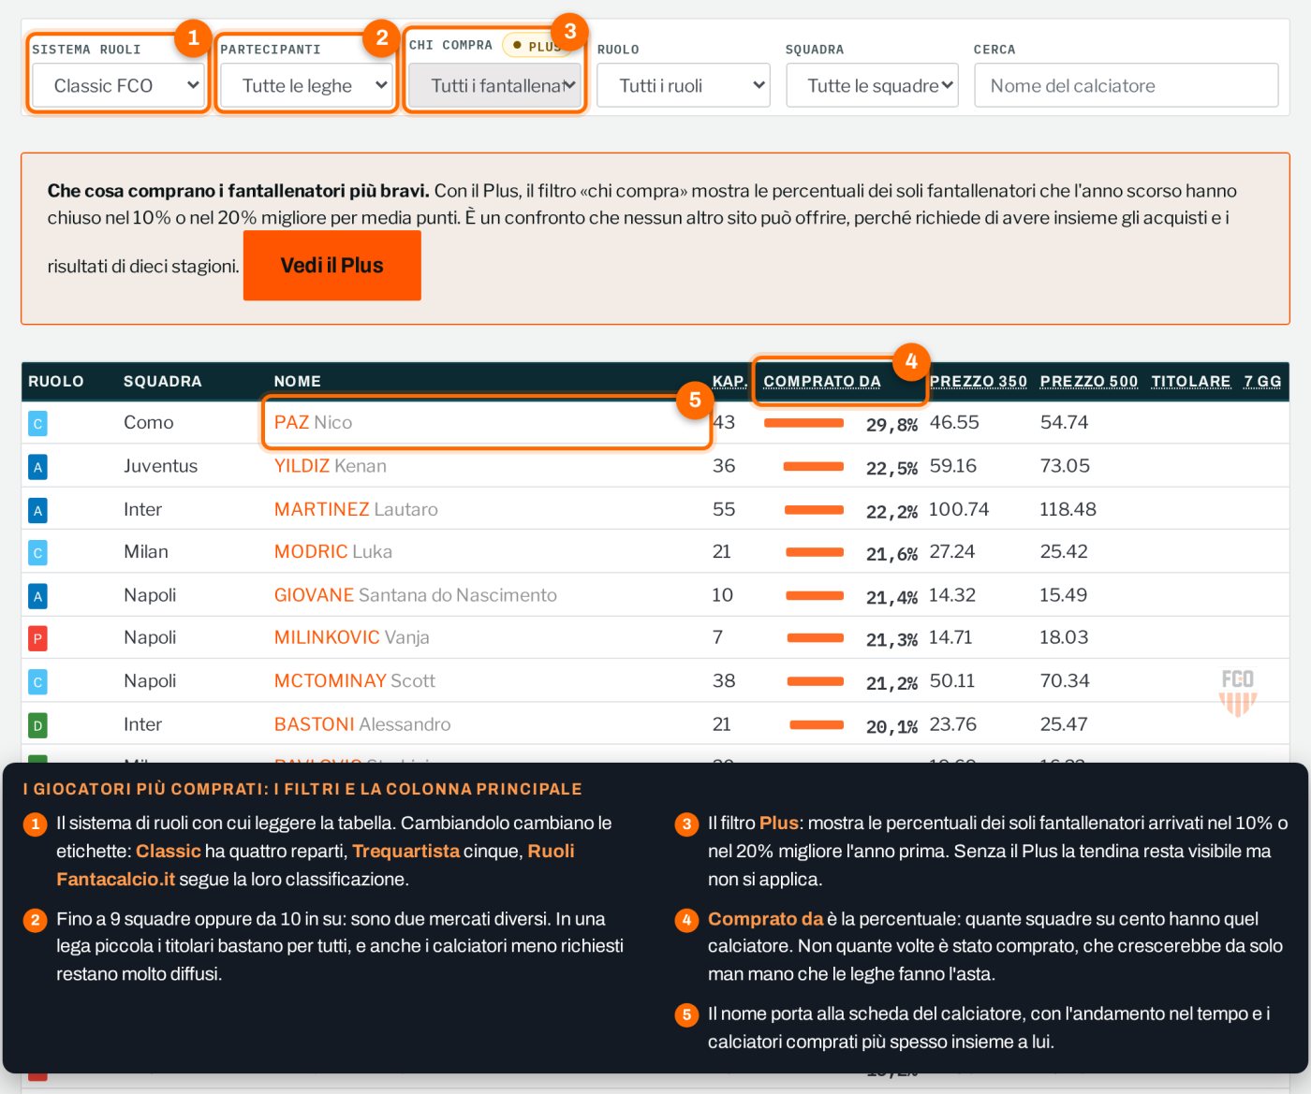Screen dimensions: 1311x1094
Task: Click the price value 46.55
Action: click(x=954, y=423)
